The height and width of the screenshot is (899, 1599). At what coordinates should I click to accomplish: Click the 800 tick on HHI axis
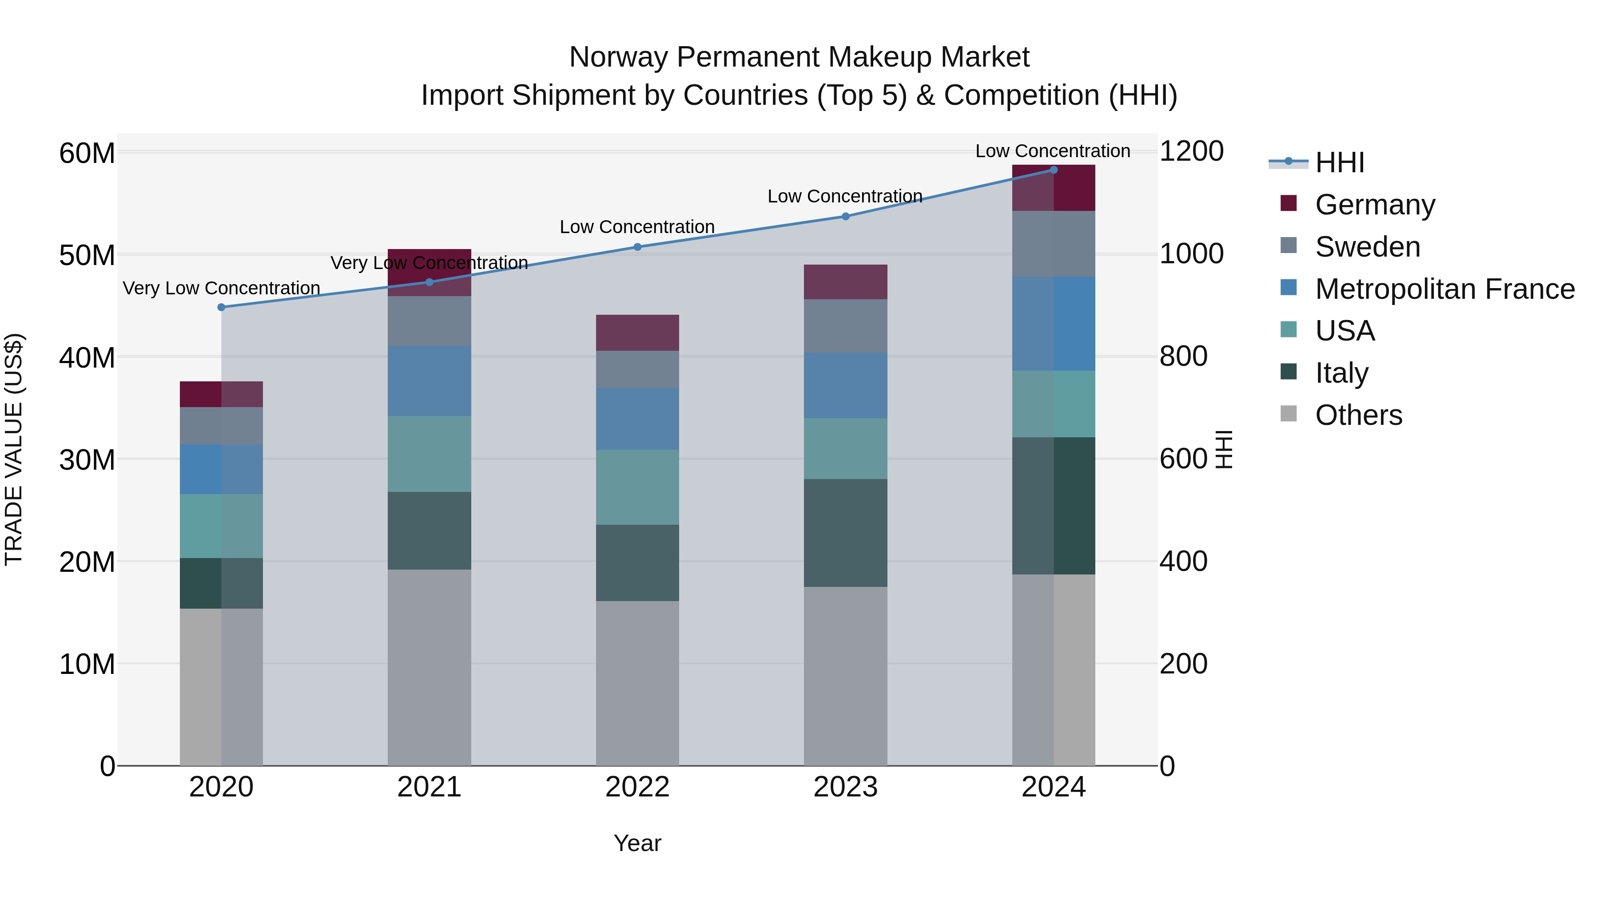pyautogui.click(x=1184, y=356)
